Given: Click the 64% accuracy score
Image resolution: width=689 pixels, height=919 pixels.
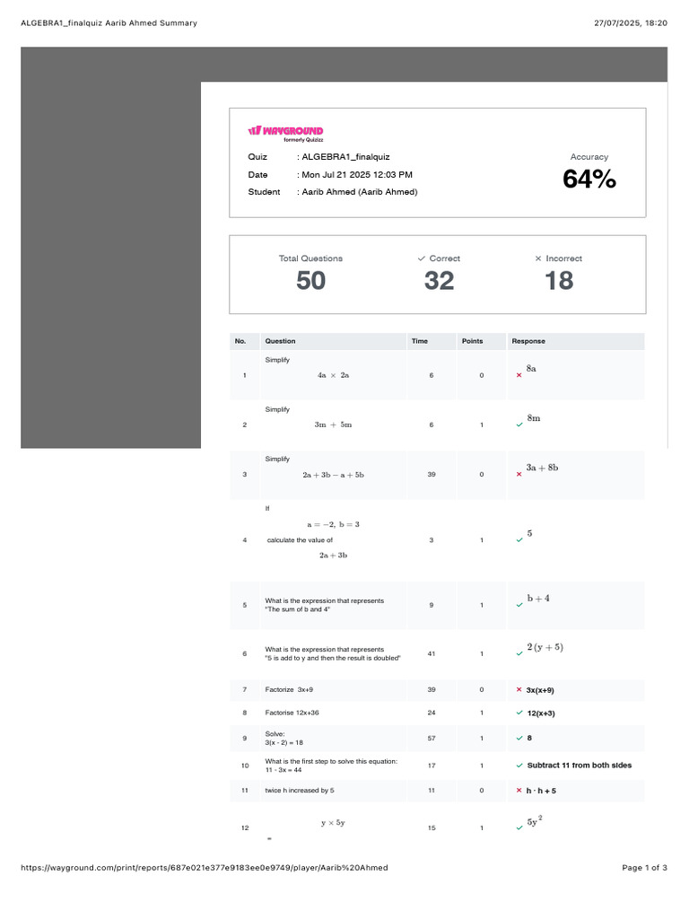Looking at the screenshot, I should 589,179.
